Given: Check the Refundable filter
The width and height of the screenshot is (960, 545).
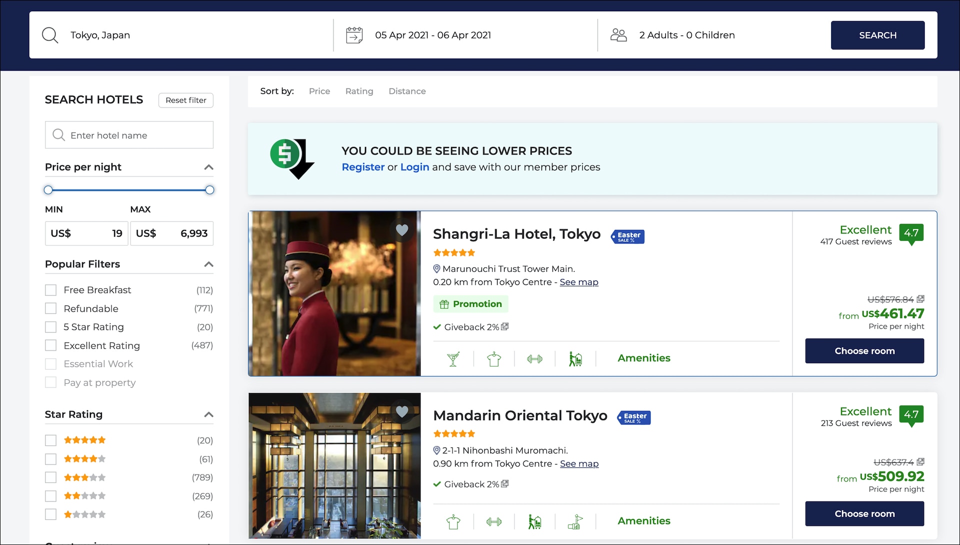Looking at the screenshot, I should tap(50, 308).
